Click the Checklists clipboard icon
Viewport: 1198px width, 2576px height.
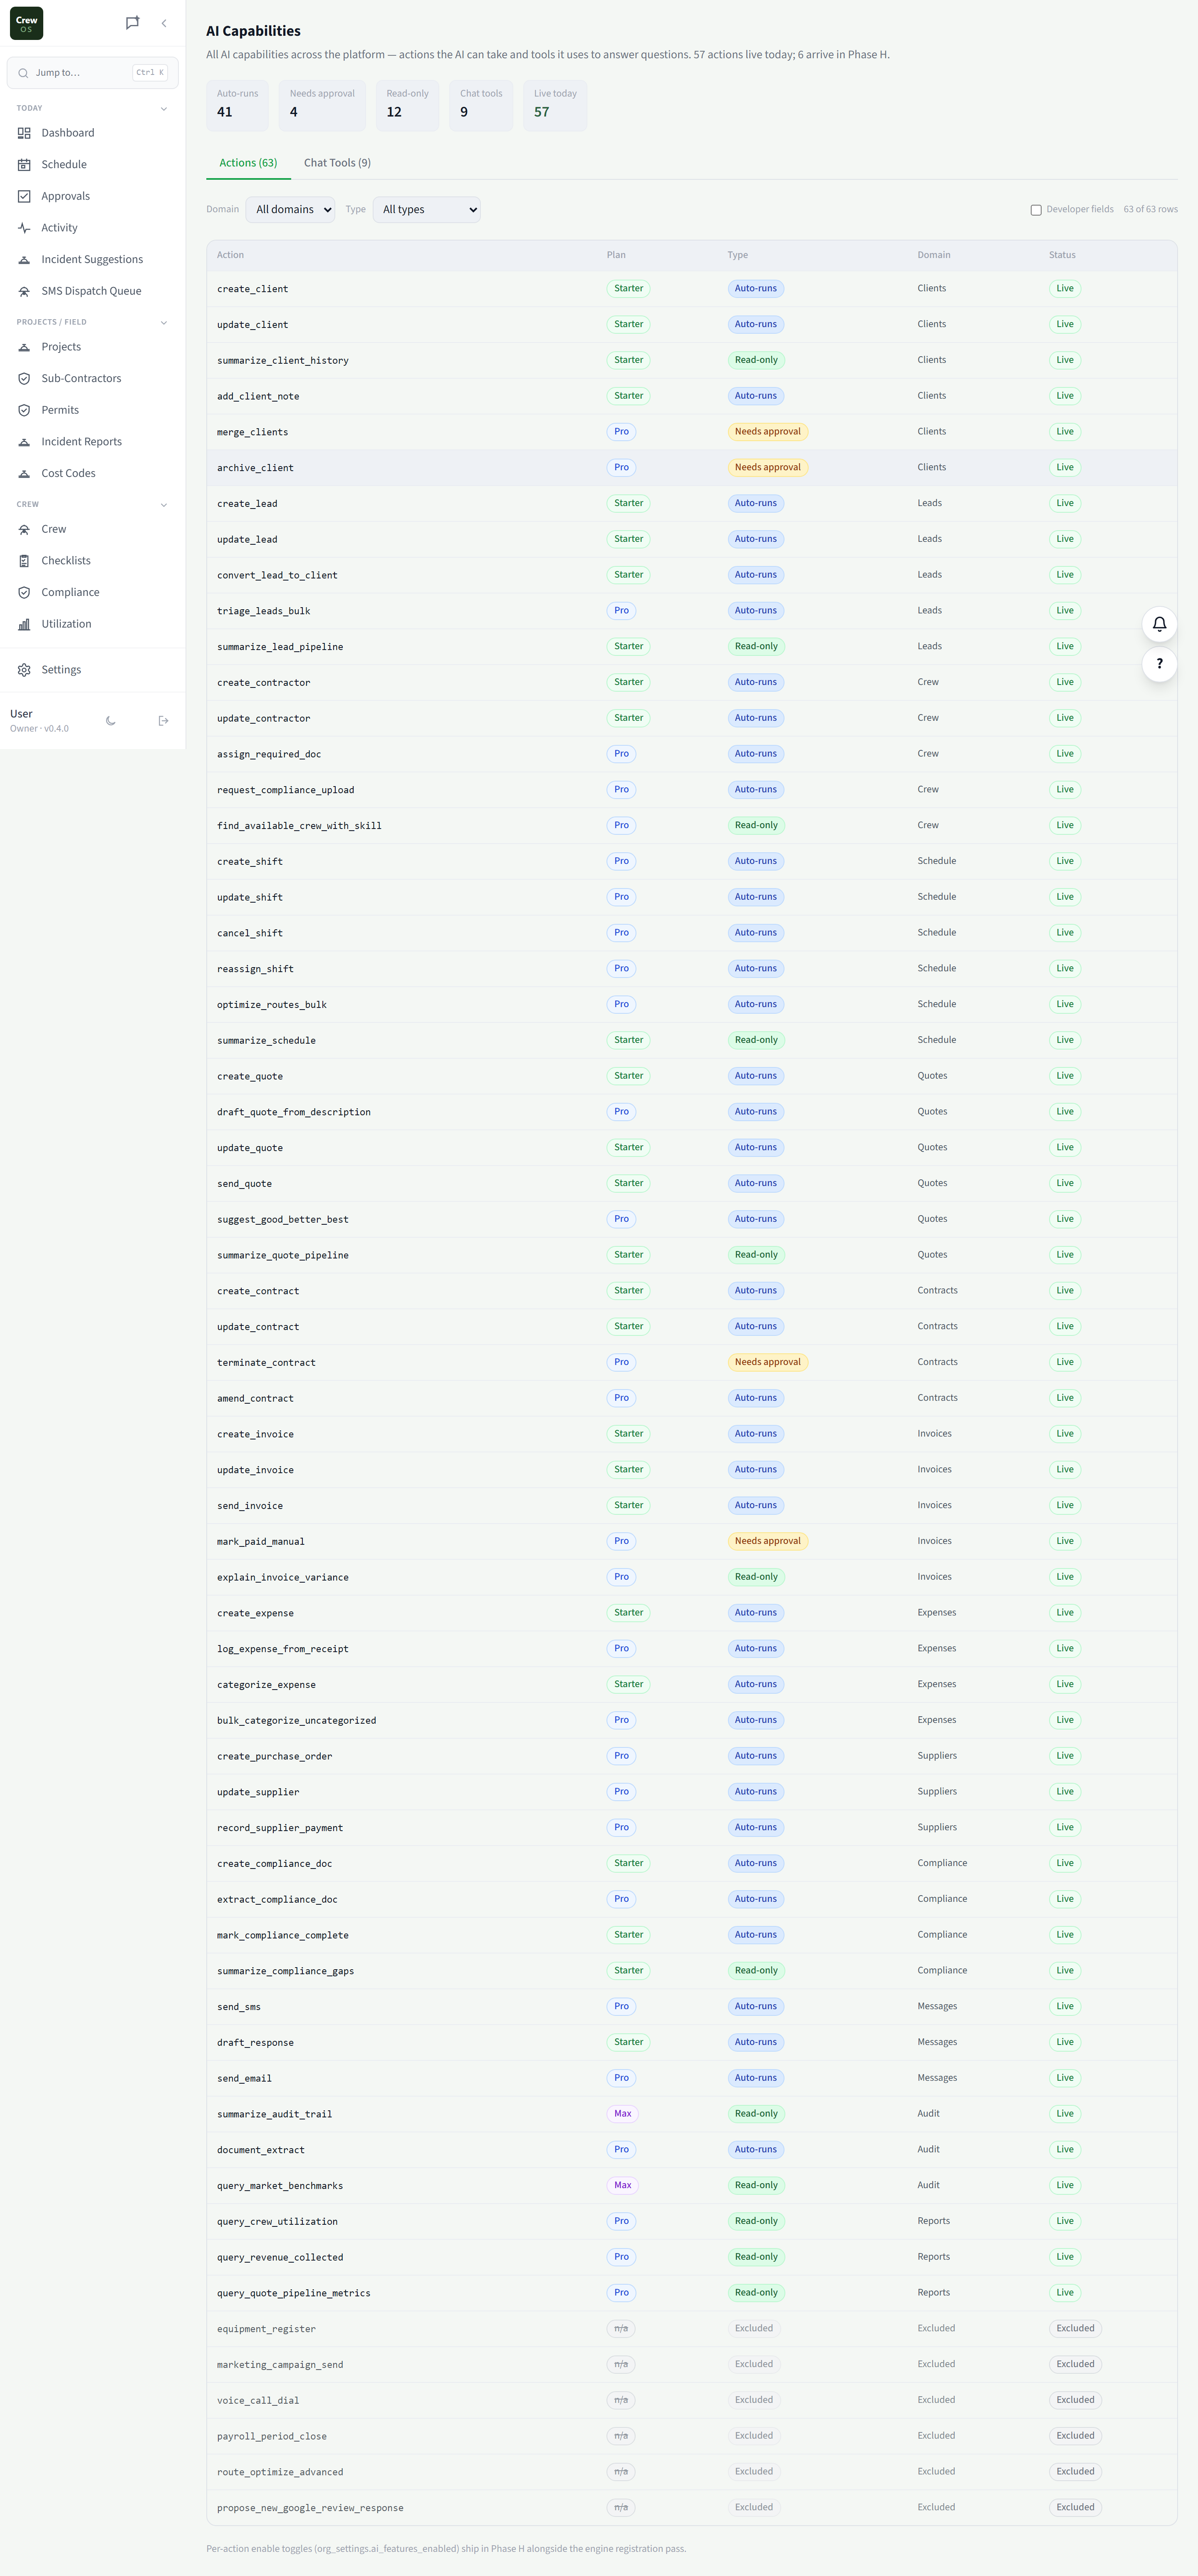pyautogui.click(x=24, y=561)
